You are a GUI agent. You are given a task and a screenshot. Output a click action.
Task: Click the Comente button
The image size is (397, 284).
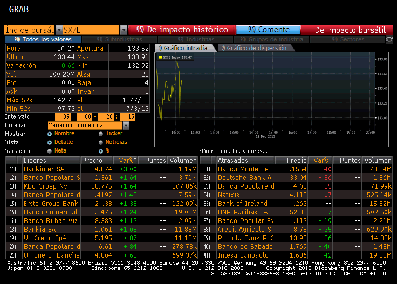[x=269, y=30]
